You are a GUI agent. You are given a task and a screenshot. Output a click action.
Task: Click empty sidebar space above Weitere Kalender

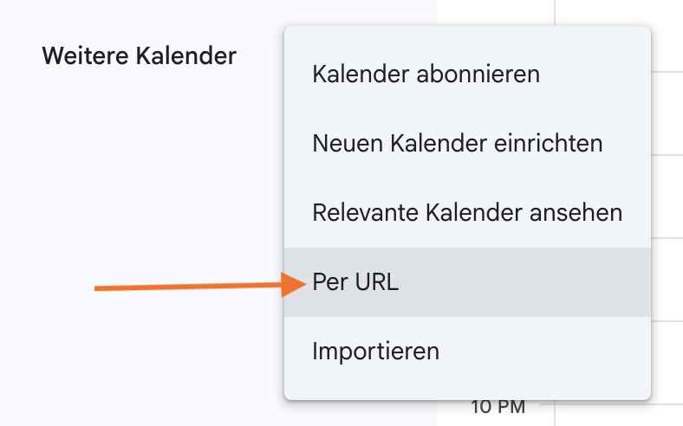tap(139, 17)
